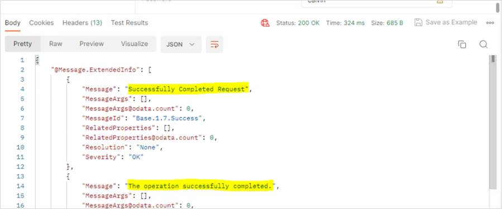Open search in response with magnifier icon
Viewport: 502px width, 209px height.
[484, 45]
